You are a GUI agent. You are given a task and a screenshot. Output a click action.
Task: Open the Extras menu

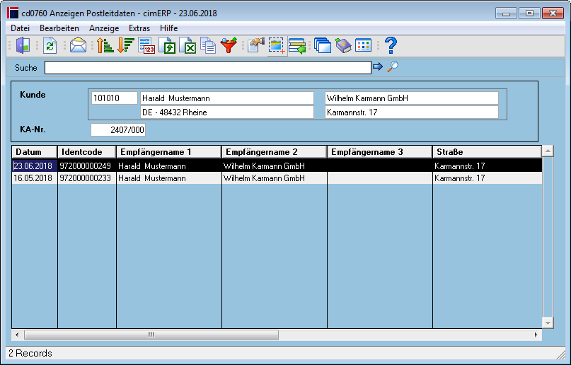pyautogui.click(x=139, y=28)
